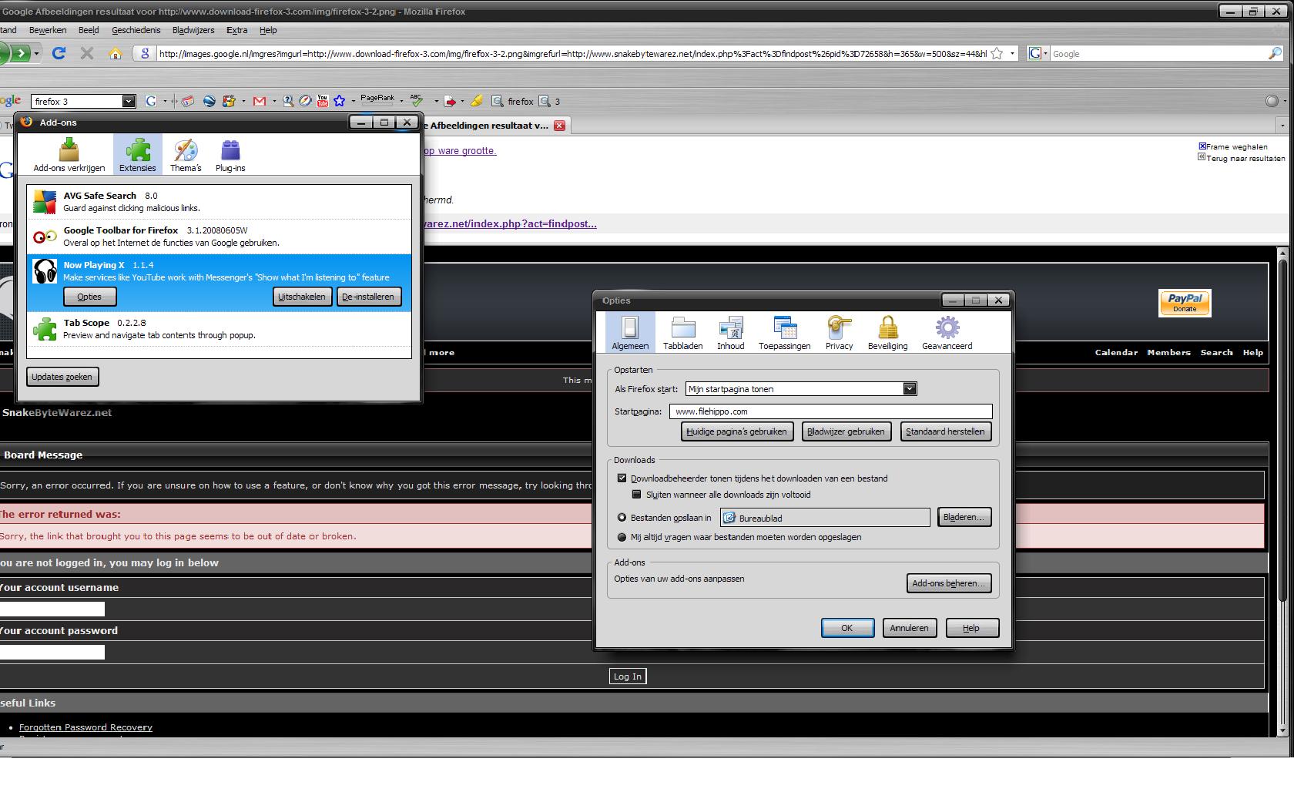Toggle Downloadbeheerder tonen tijdens het downloaden checkbox
1294x809 pixels.
click(x=622, y=478)
